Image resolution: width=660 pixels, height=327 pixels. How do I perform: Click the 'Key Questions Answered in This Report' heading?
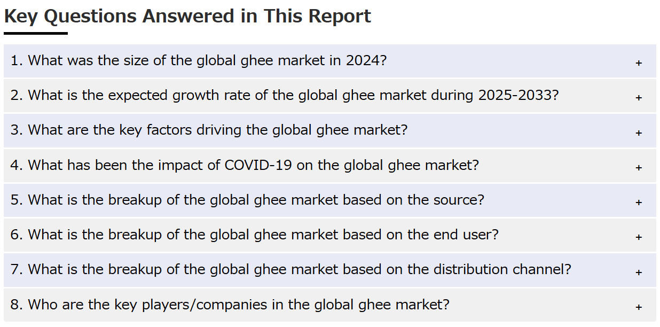coord(187,17)
